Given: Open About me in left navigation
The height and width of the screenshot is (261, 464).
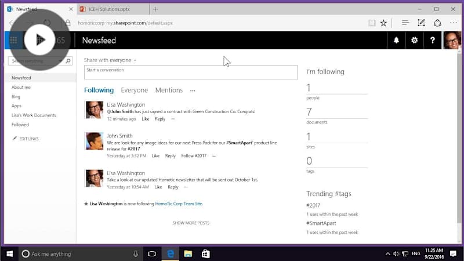Looking at the screenshot, I should coord(21,88).
